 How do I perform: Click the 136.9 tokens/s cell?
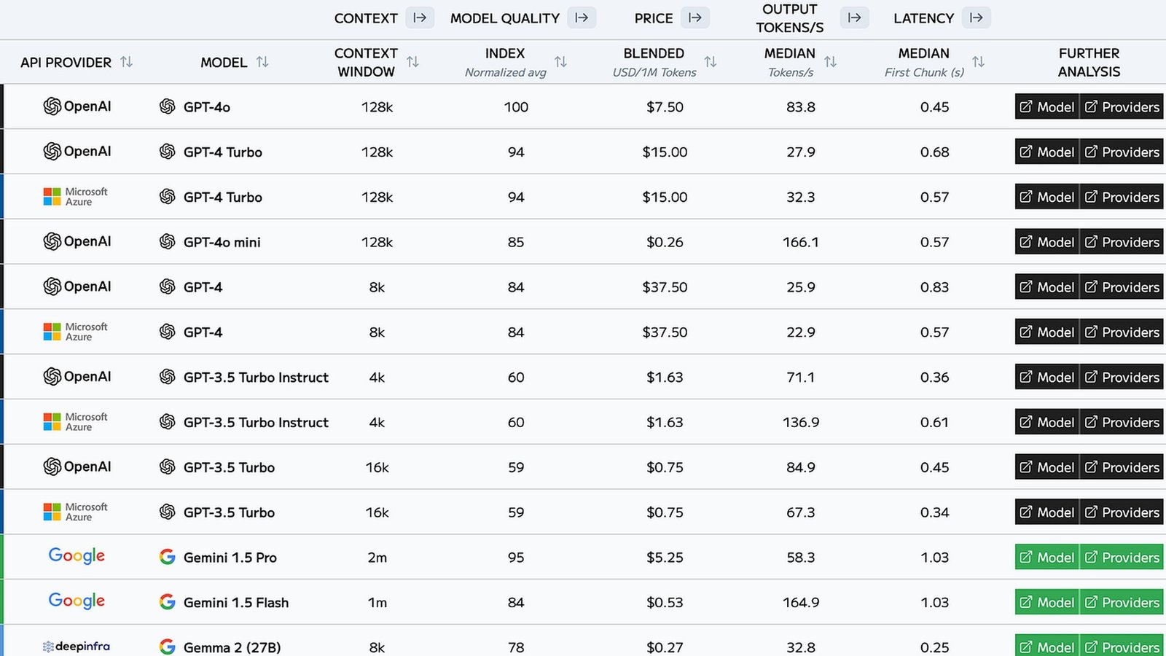(x=801, y=422)
